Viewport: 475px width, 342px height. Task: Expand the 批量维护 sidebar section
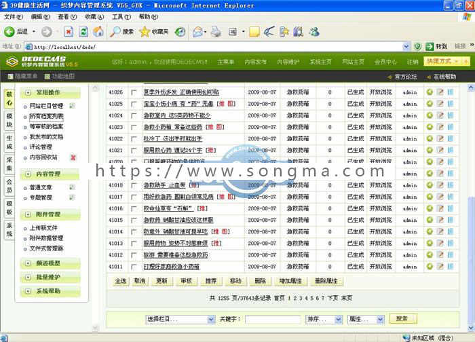[x=28, y=277]
